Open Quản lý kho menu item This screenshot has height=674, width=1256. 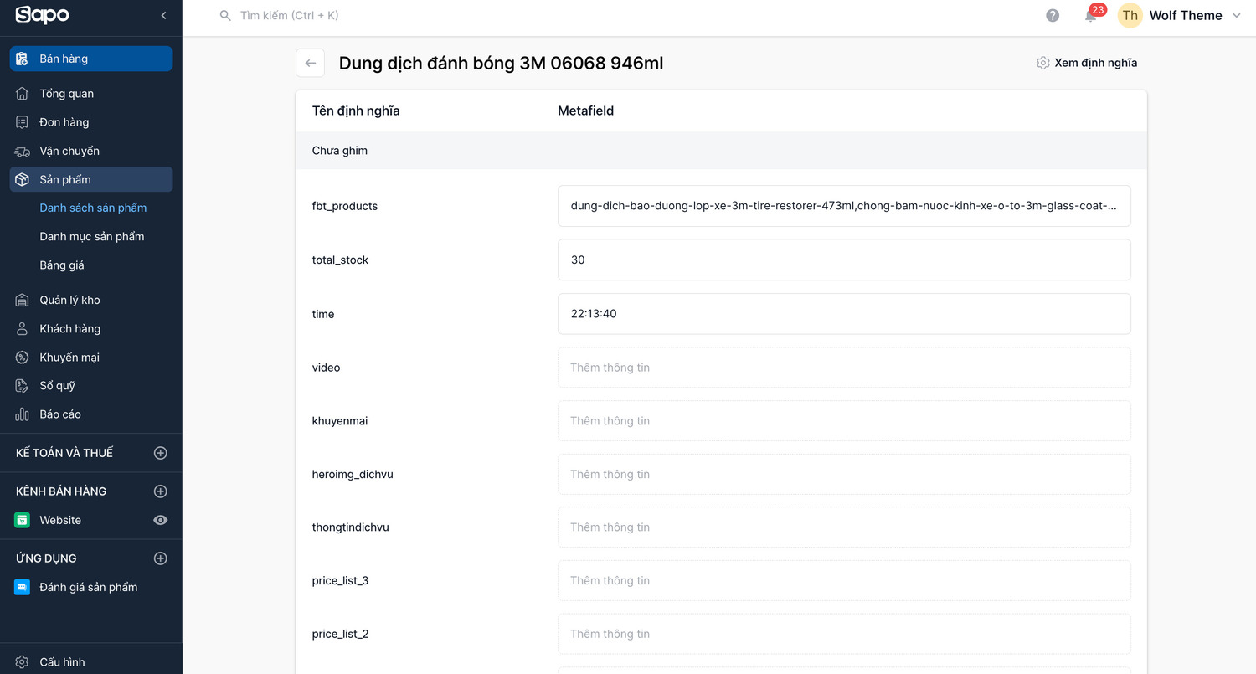(91, 300)
